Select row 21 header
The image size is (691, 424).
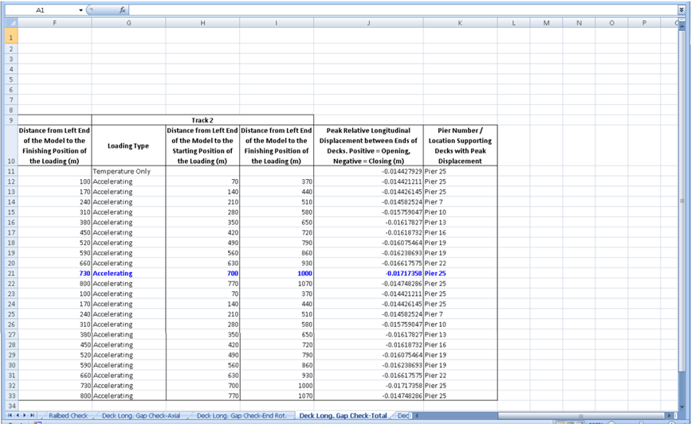[11, 274]
